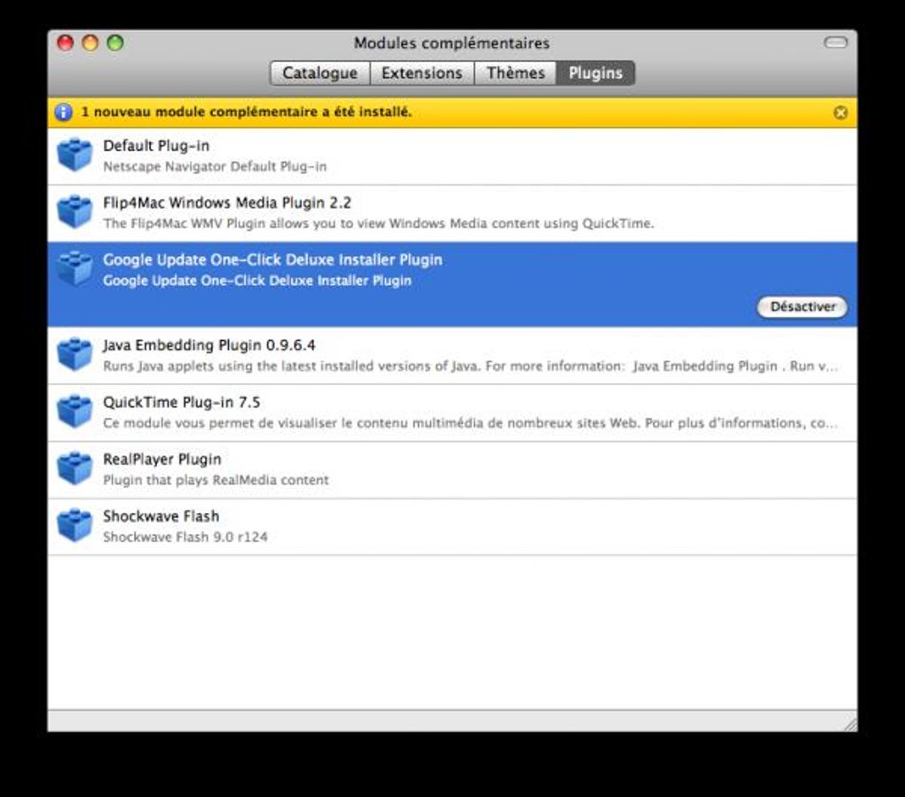The image size is (905, 797).
Task: Click the window resize grip corner
Action: point(850,724)
